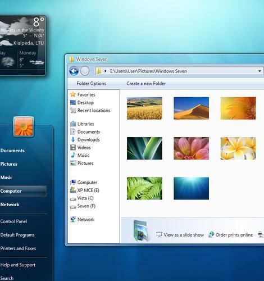Click the orange flower user account picture
The image size is (264, 281).
[x=24, y=126]
